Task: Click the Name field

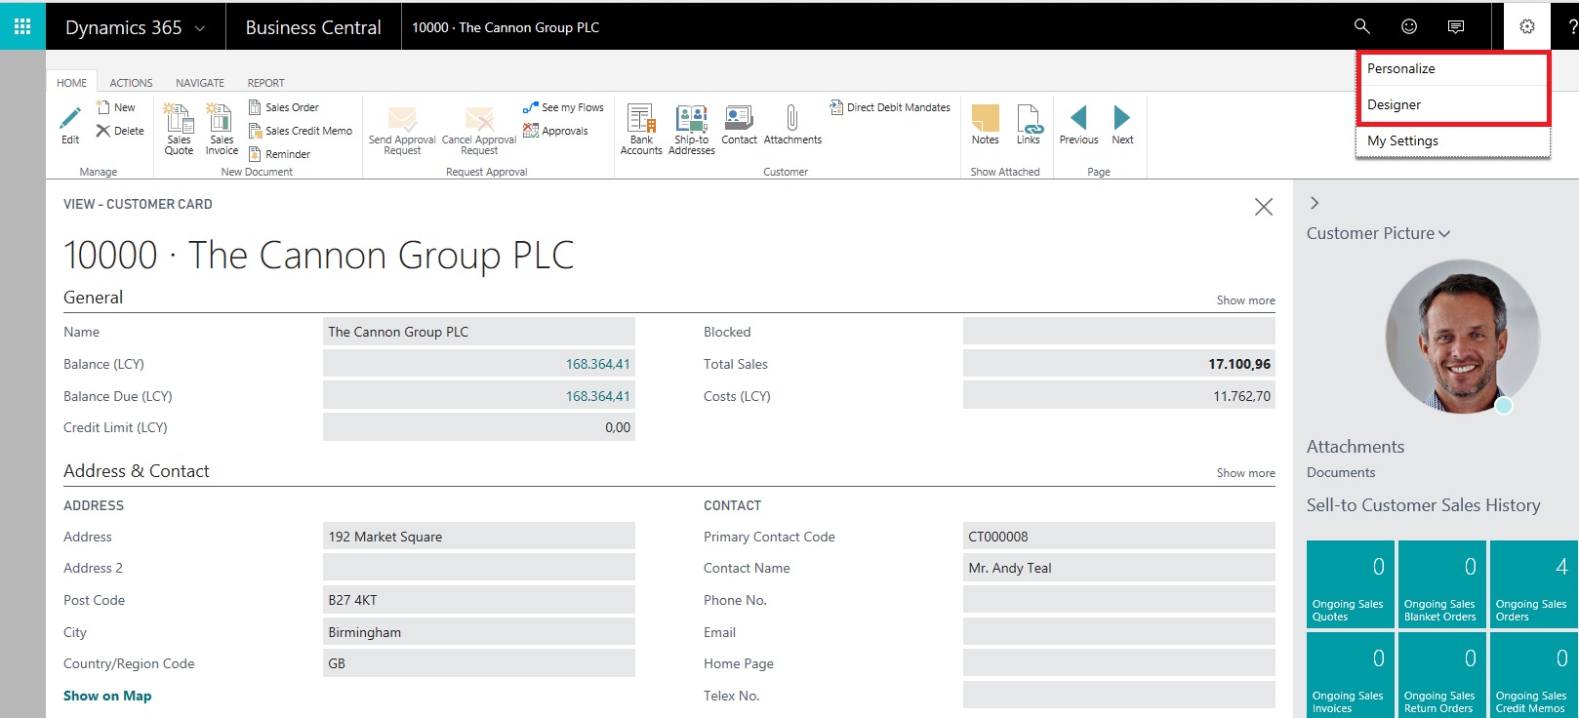Action: (x=479, y=332)
